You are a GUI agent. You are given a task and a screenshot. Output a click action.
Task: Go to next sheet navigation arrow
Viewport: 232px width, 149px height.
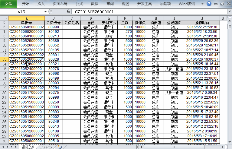[11, 147]
